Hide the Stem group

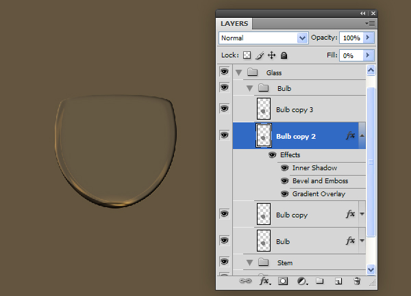click(x=225, y=262)
